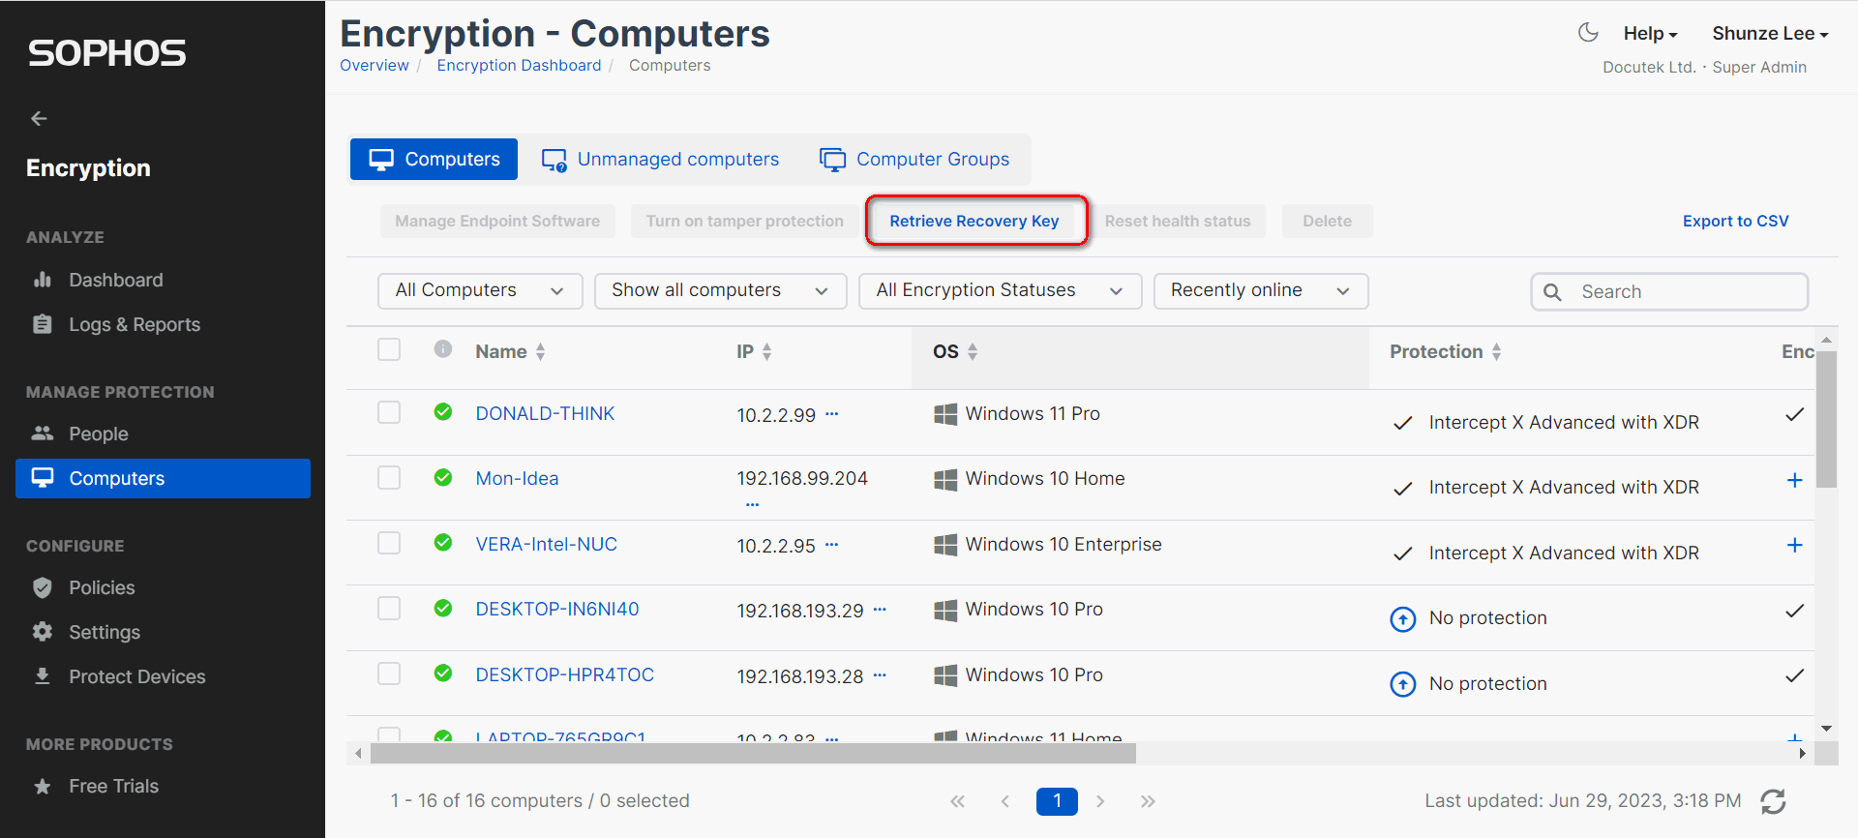
Task: Click Export to CSV
Action: click(x=1735, y=222)
